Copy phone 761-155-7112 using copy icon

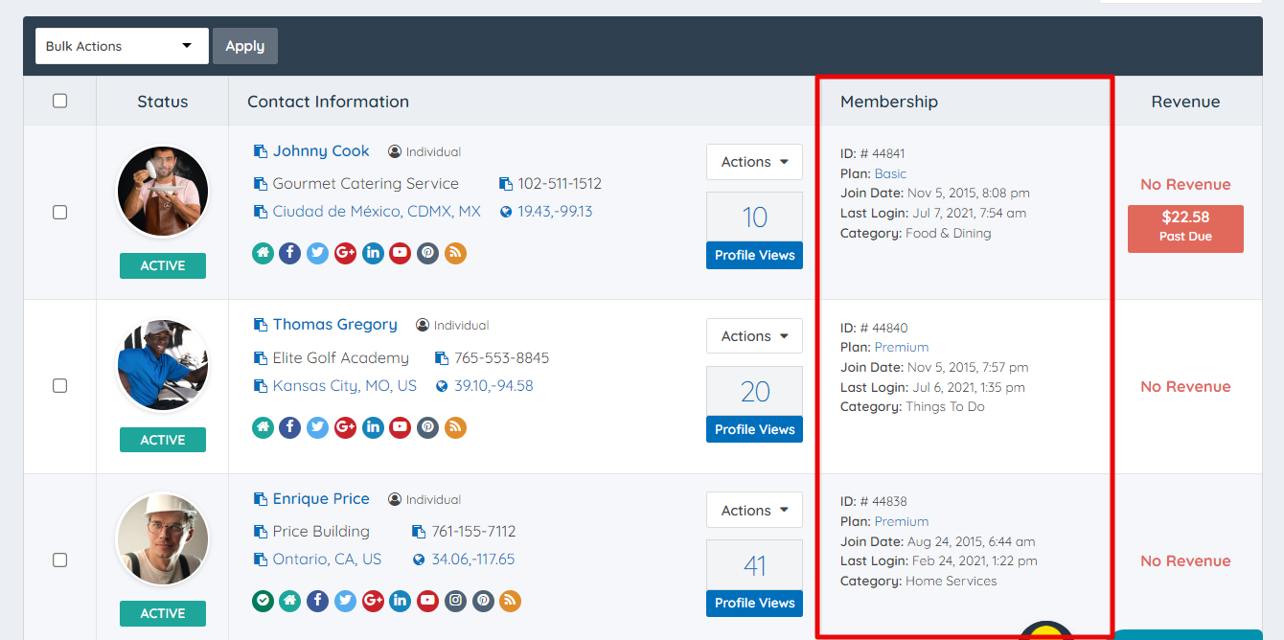pyautogui.click(x=419, y=532)
